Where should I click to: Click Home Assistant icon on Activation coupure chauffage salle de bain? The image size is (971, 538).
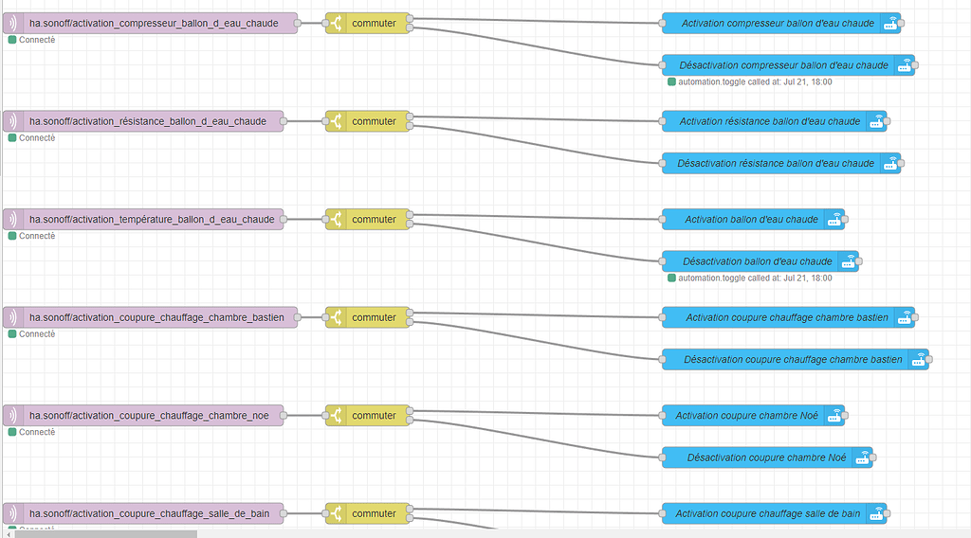click(876, 514)
